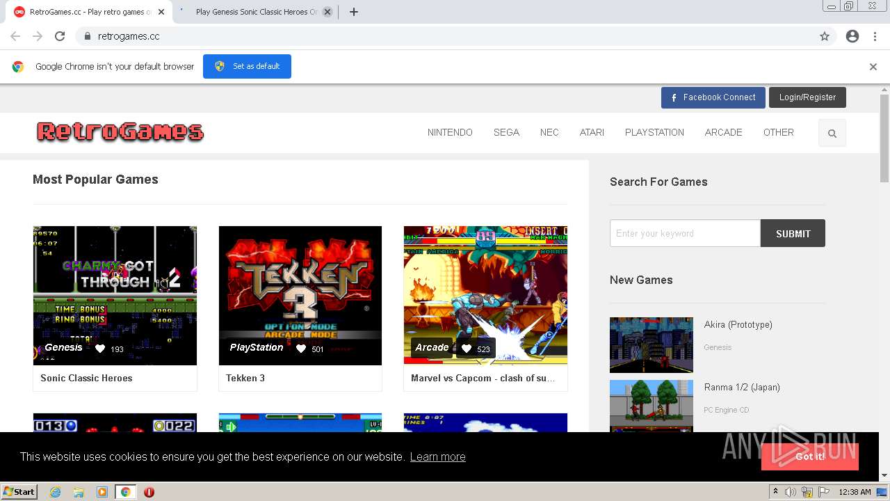
Task: Open the Login/Register page
Action: (x=807, y=97)
